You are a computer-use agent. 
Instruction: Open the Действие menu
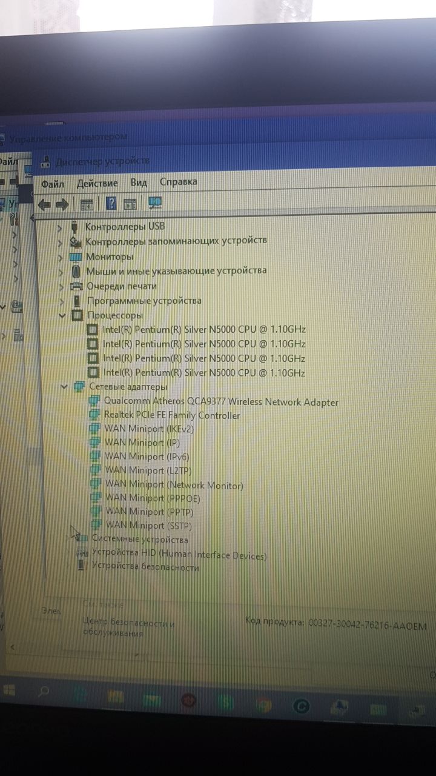click(x=97, y=182)
